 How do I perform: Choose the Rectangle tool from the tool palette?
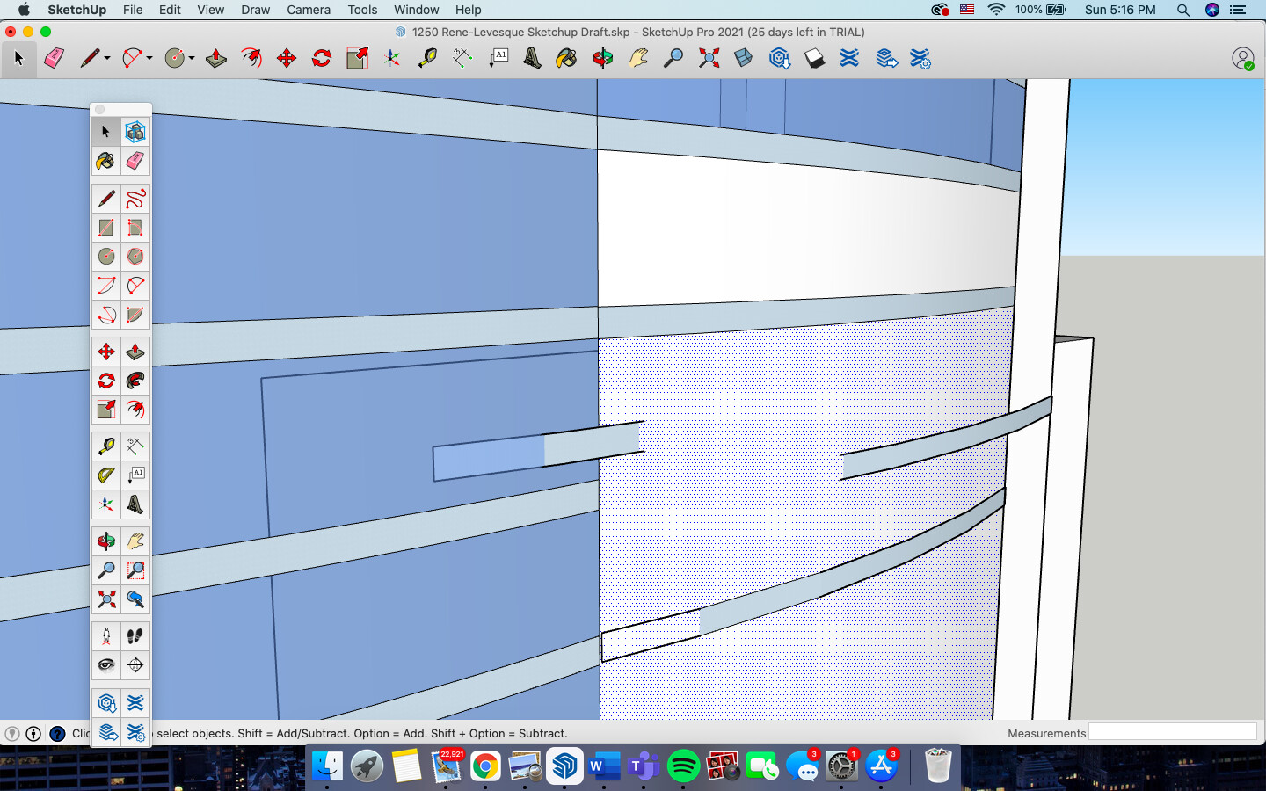105,227
